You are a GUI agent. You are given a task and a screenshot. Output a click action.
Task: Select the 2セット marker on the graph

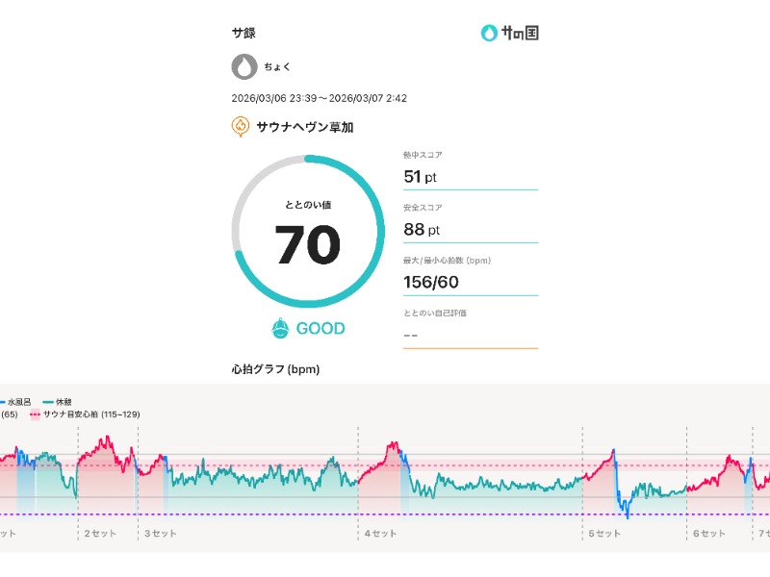point(99,533)
